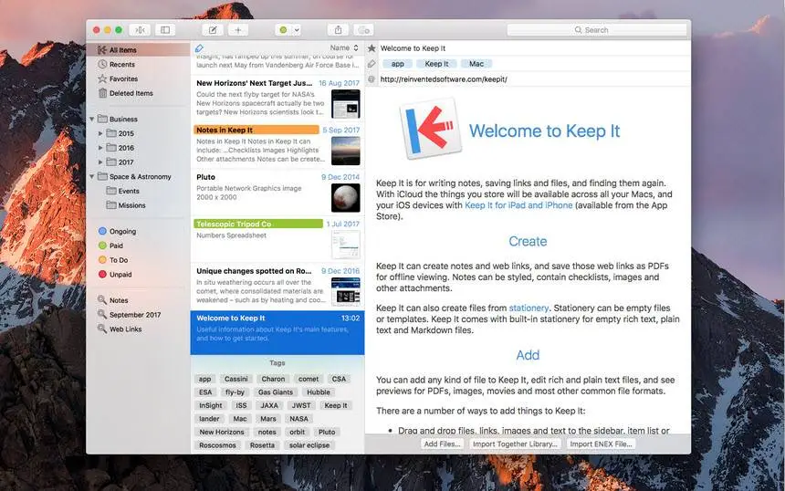Filter by Hubble tag
Screen dimensions: 785x491
click(319, 392)
